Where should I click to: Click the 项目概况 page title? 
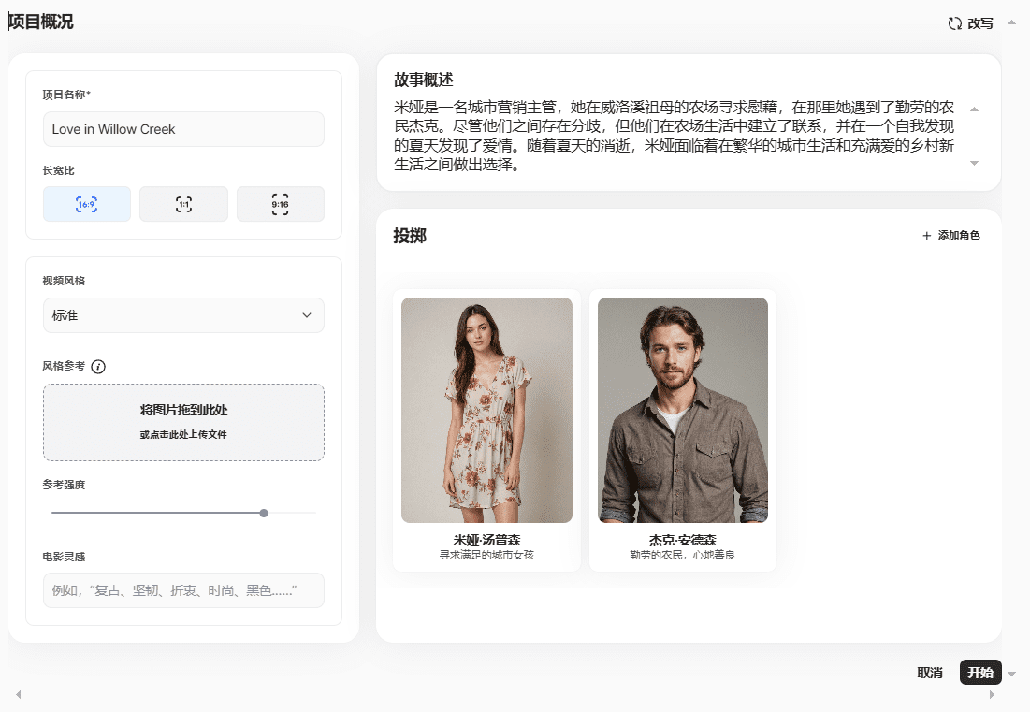point(41,22)
